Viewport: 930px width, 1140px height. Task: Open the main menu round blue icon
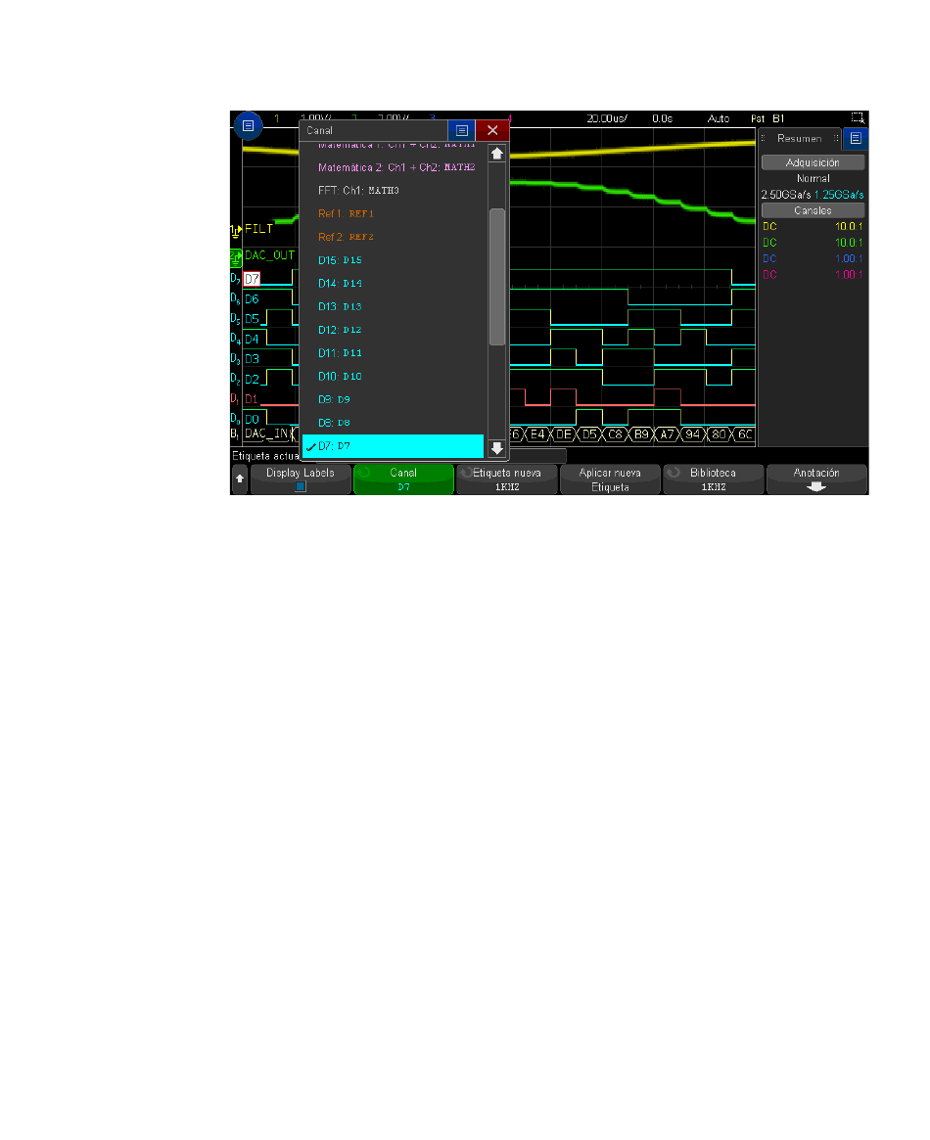click(248, 126)
